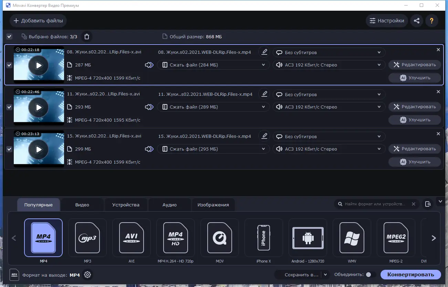Click Редактировать for file 08
This screenshot has width=448, height=287.
click(415, 64)
